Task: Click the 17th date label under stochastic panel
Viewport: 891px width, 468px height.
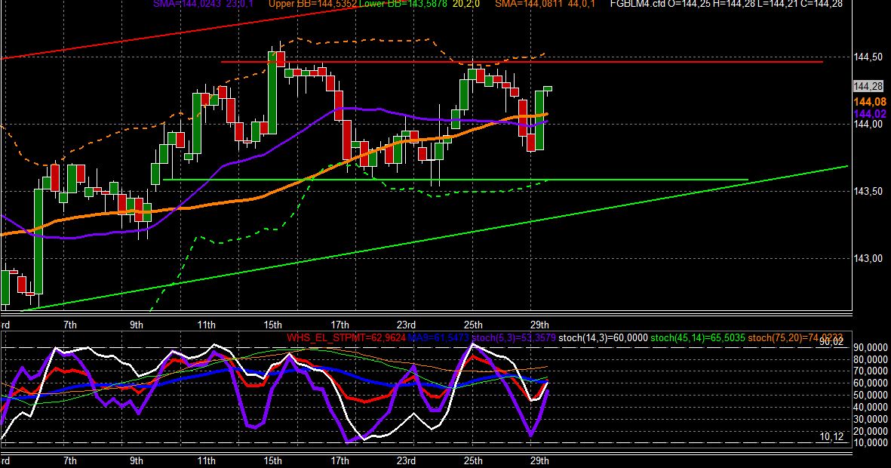Action: pyautogui.click(x=340, y=460)
